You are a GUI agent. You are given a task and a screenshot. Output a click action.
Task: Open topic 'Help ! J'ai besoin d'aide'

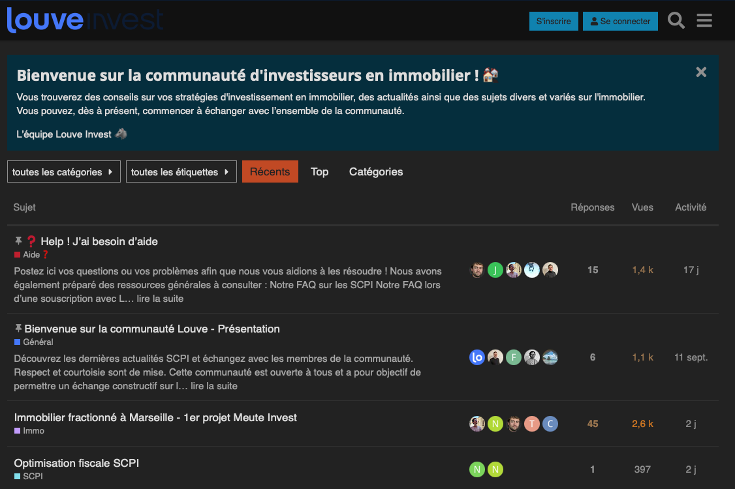tap(99, 241)
